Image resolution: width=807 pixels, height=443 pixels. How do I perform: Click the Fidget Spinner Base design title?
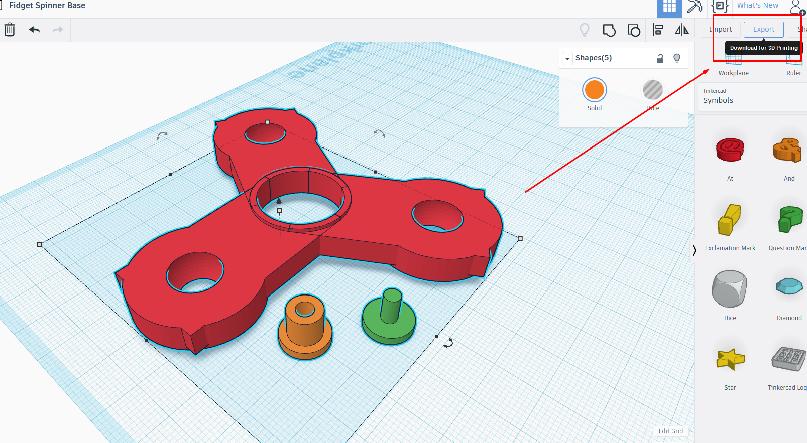point(47,6)
